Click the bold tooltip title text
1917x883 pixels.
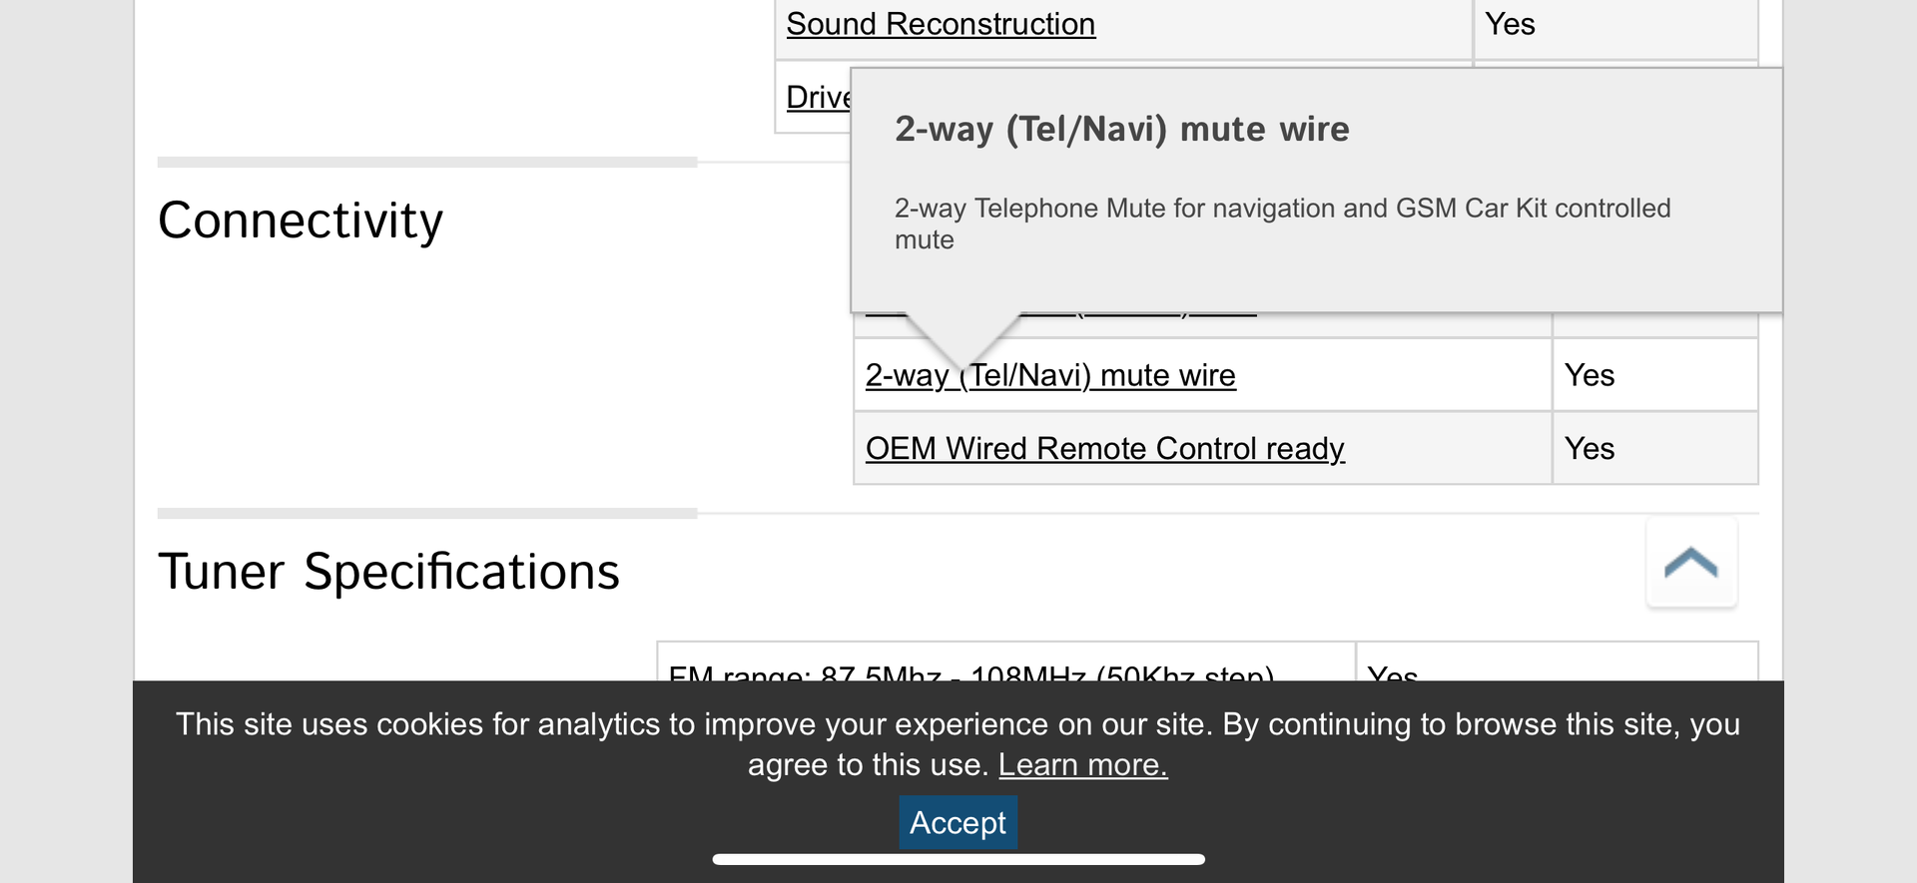1121,130
